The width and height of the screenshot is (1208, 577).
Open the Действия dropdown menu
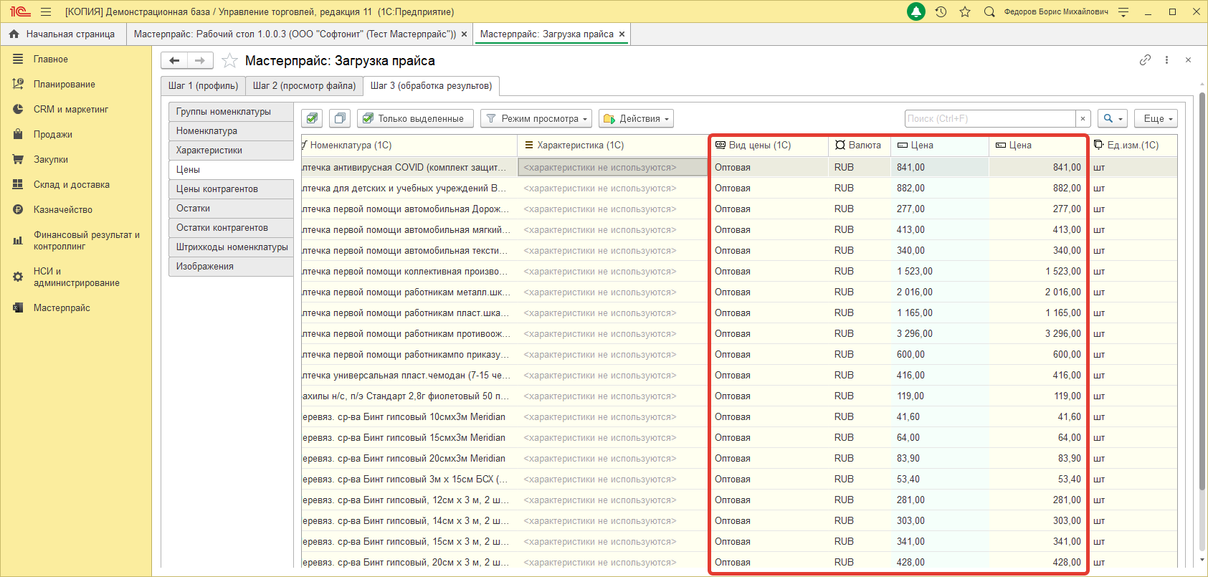coord(636,118)
